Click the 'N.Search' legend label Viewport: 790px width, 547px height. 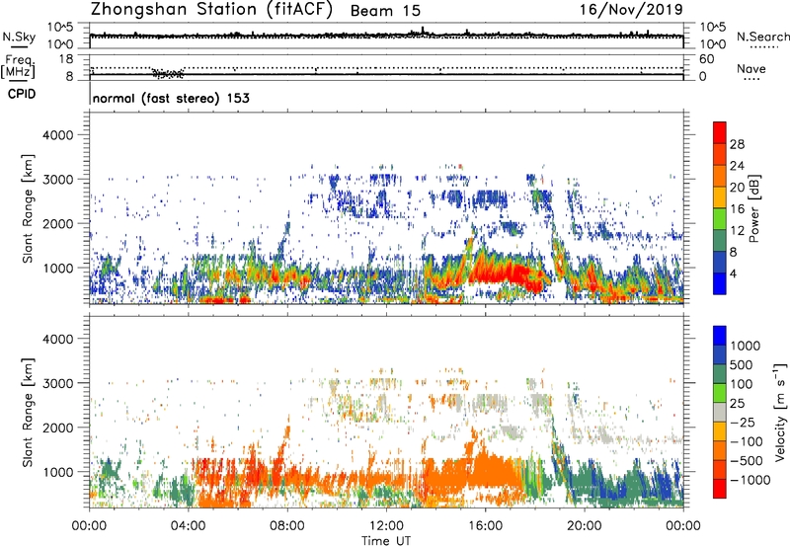[x=762, y=37]
